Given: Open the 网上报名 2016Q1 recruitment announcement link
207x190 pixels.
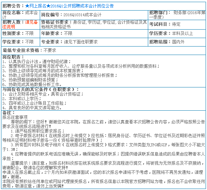Looking at the screenshot, I should pos(69,6).
